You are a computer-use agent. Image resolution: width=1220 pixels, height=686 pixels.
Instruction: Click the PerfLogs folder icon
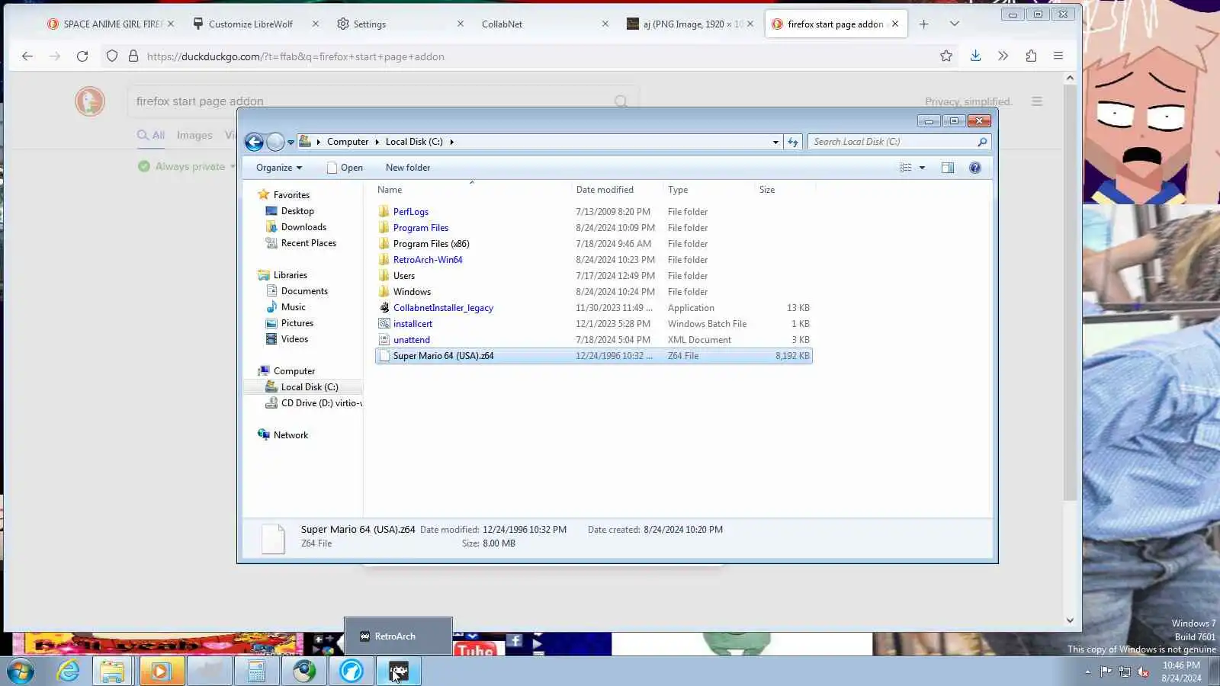[x=384, y=211]
